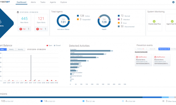Click the second Syl00ra.docx file icon
This screenshot has width=176, height=105.
coord(155,57)
